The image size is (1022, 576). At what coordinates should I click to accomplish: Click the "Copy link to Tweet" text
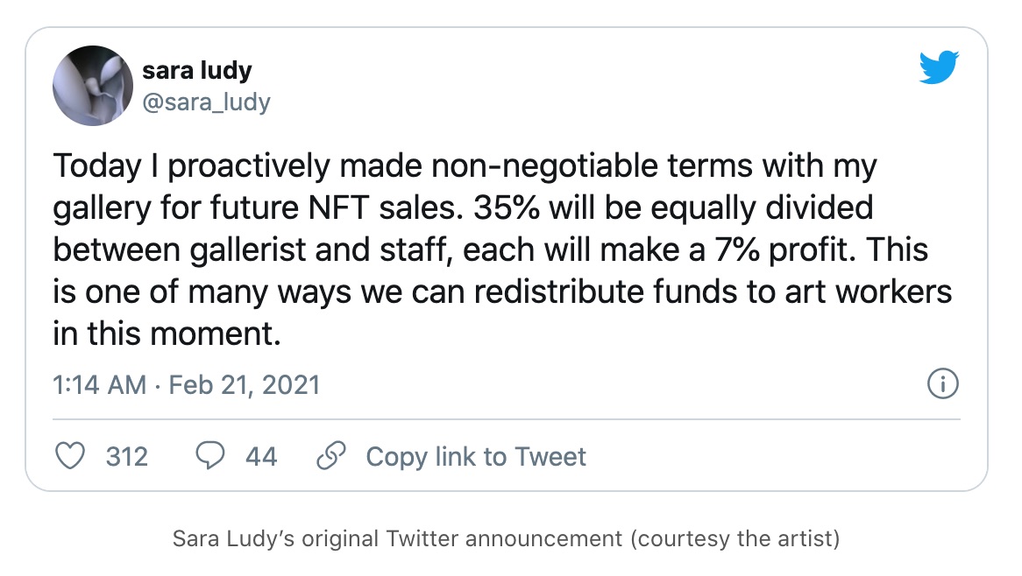click(475, 456)
